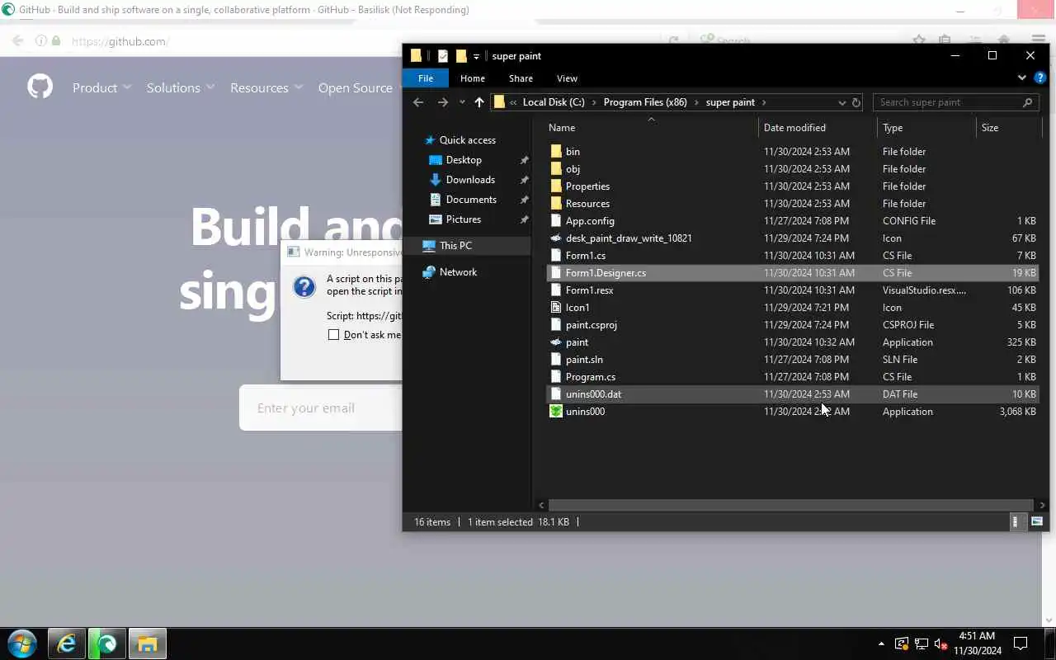This screenshot has height=660, width=1056.
Task: Select the unins000 application icon
Action: click(x=556, y=411)
